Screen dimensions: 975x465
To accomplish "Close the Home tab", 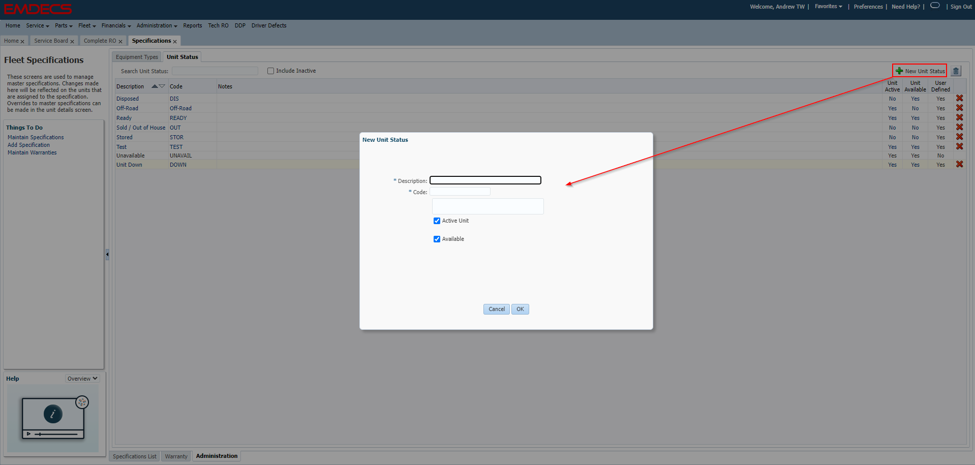I will pyautogui.click(x=22, y=42).
